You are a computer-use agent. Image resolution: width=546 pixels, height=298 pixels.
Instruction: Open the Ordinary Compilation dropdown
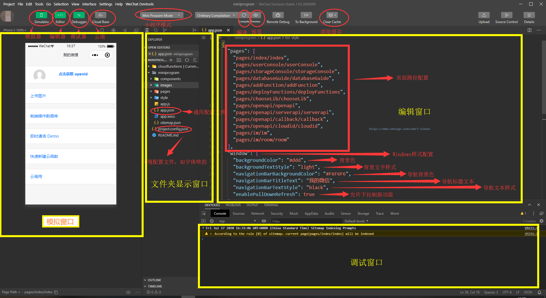(216, 16)
